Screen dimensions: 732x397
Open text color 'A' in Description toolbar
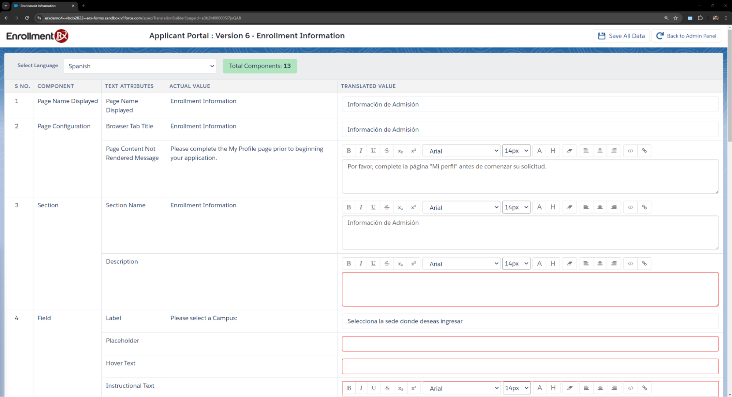tap(539, 264)
